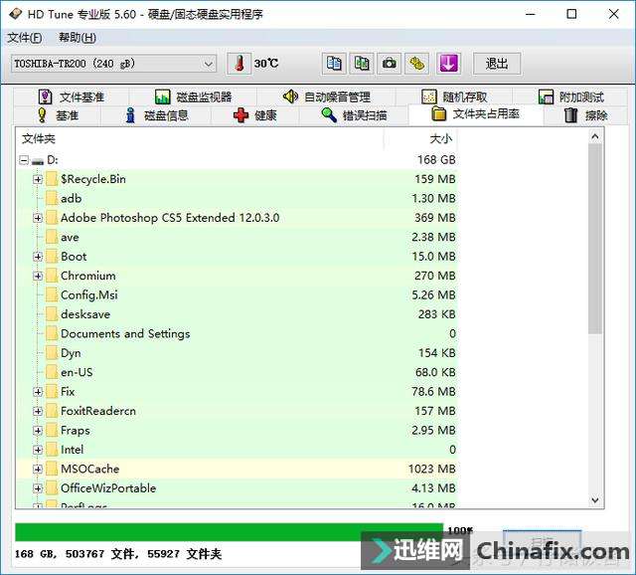Click the purple download arrow icon
The height and width of the screenshot is (575, 636).
coord(448,64)
